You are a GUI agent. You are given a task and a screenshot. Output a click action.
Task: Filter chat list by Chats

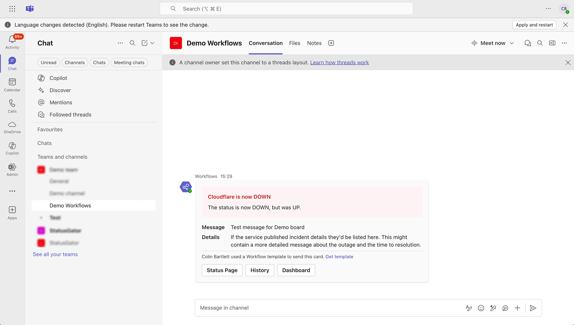point(99,63)
